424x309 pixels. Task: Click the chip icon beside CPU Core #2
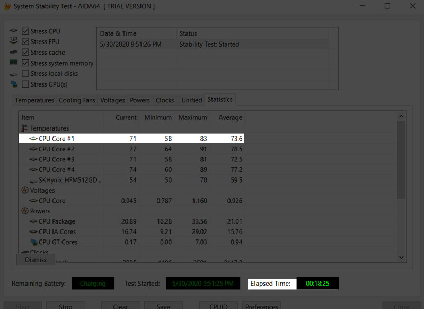pyautogui.click(x=33, y=149)
